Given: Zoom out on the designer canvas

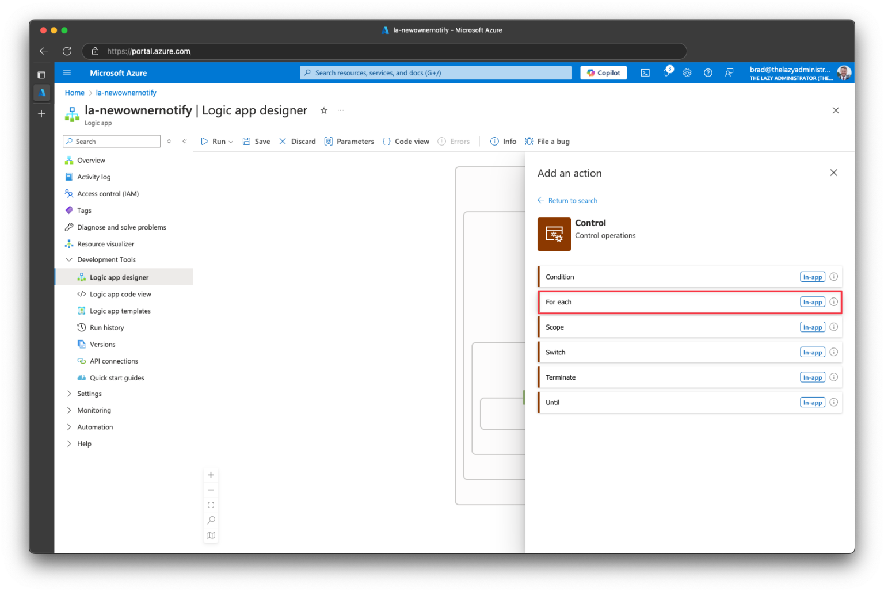Looking at the screenshot, I should (x=211, y=490).
